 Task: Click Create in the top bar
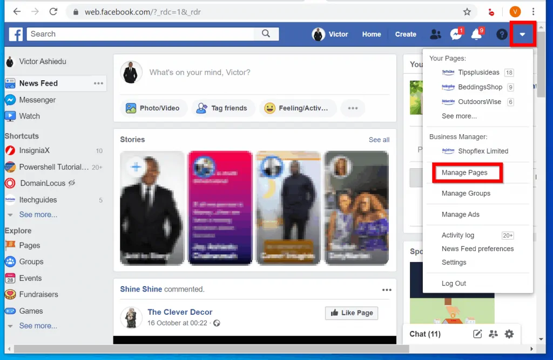(406, 34)
